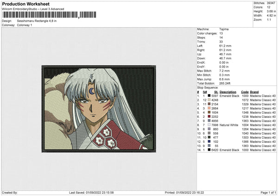This screenshot has width=278, height=196.
Task: Select the design name Sesshomaru Rectangle
Action: coord(36,20)
